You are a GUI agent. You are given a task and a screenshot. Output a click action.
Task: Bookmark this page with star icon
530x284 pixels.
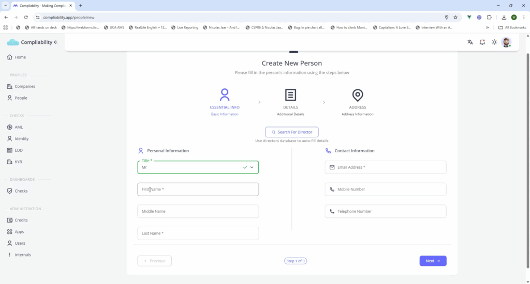(x=455, y=17)
